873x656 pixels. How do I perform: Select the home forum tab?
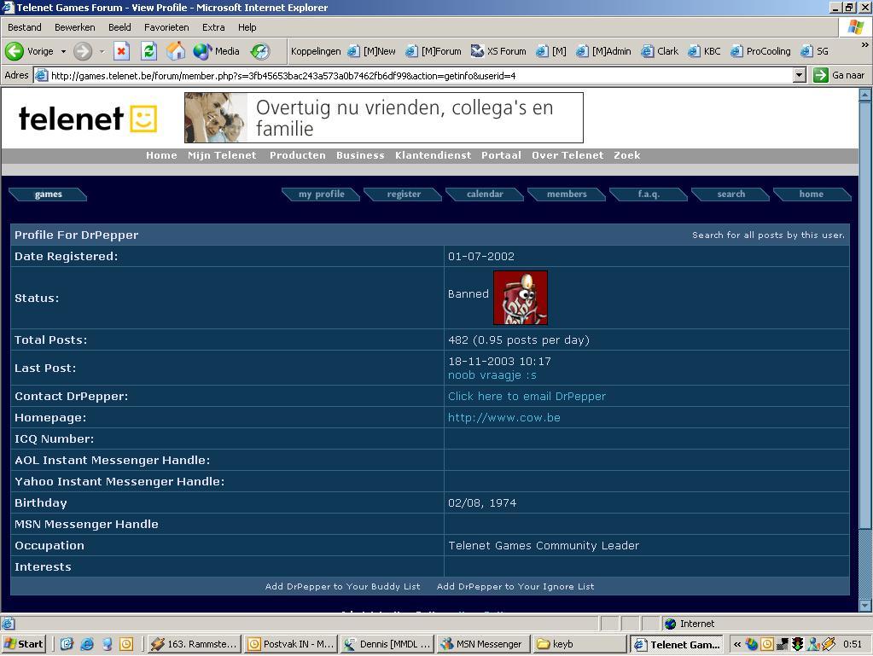click(x=812, y=194)
